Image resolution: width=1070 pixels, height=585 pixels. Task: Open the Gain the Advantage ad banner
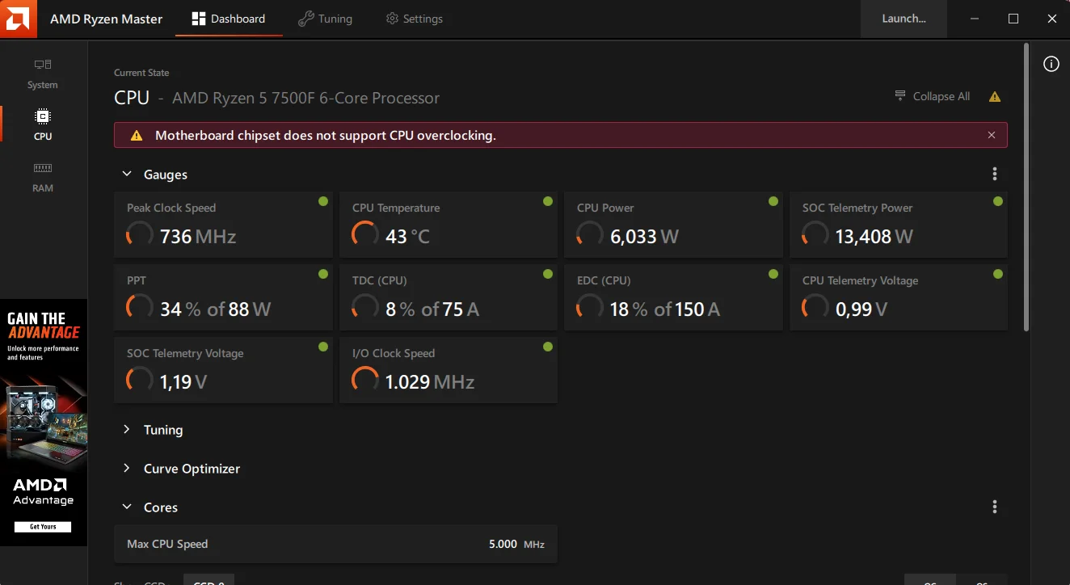[x=44, y=423]
